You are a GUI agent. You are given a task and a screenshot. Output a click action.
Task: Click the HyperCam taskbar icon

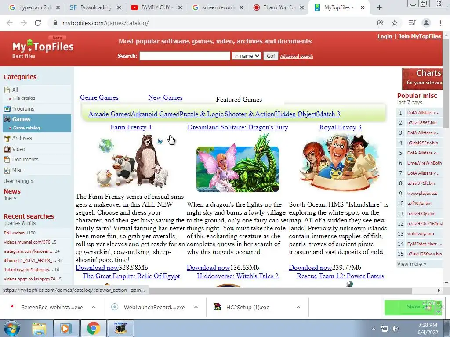(x=120, y=328)
